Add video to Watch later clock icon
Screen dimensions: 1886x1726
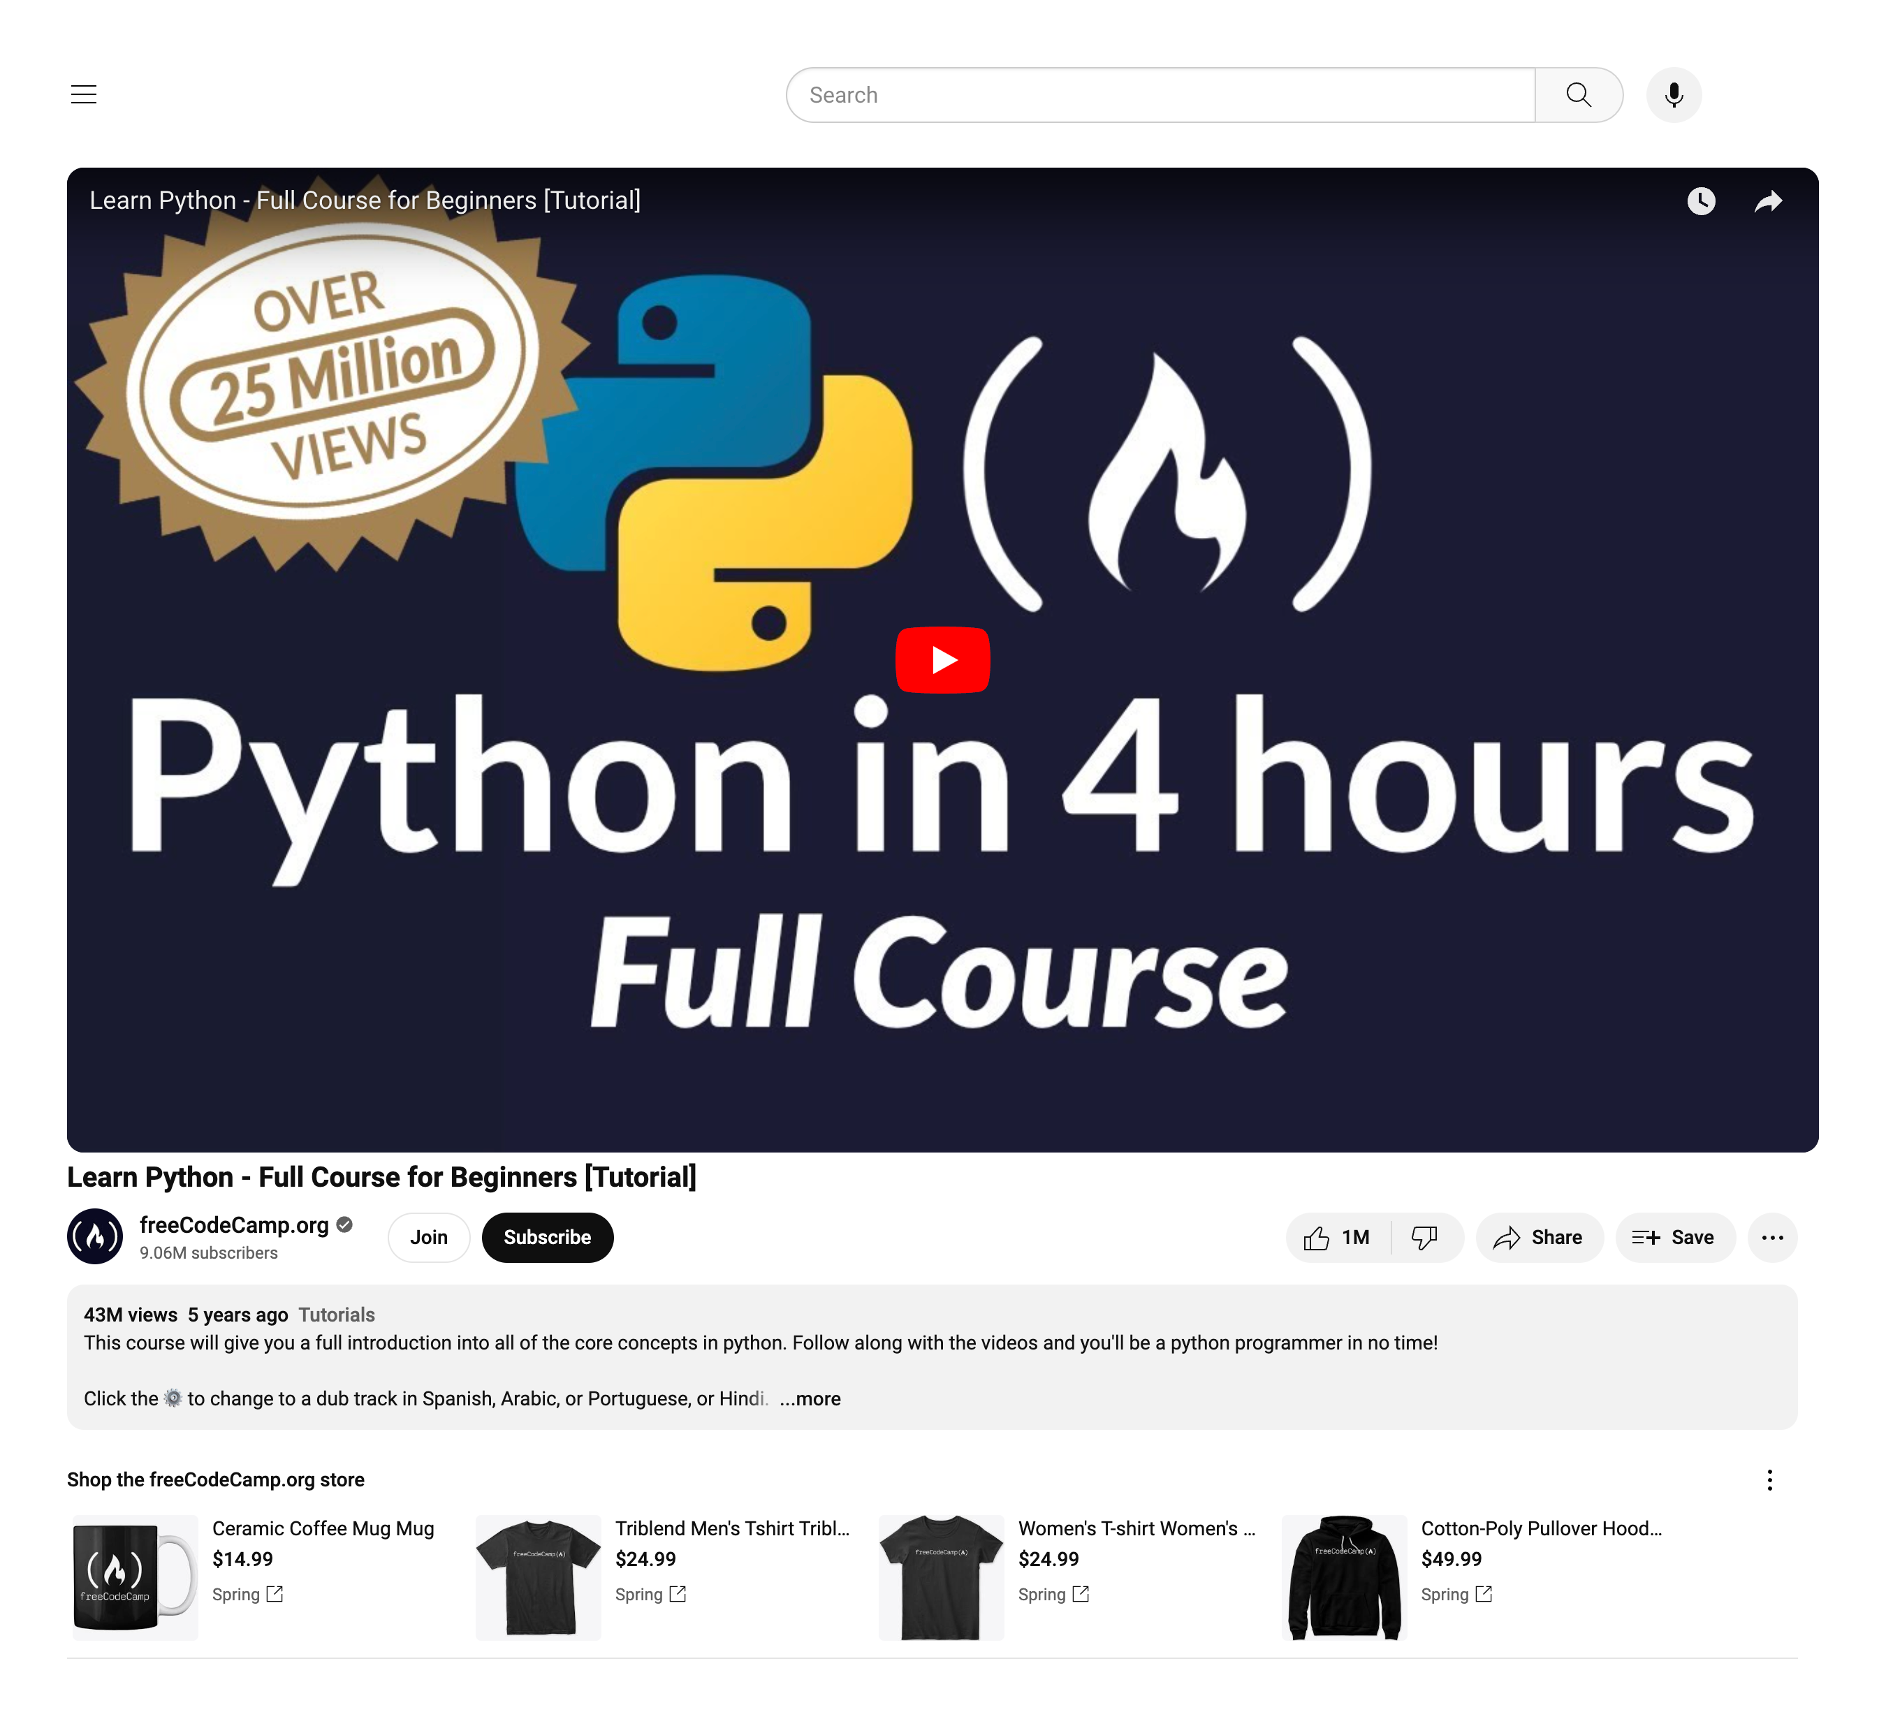1701,201
